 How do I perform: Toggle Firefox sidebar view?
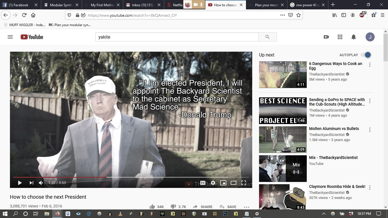pyautogui.click(x=344, y=15)
